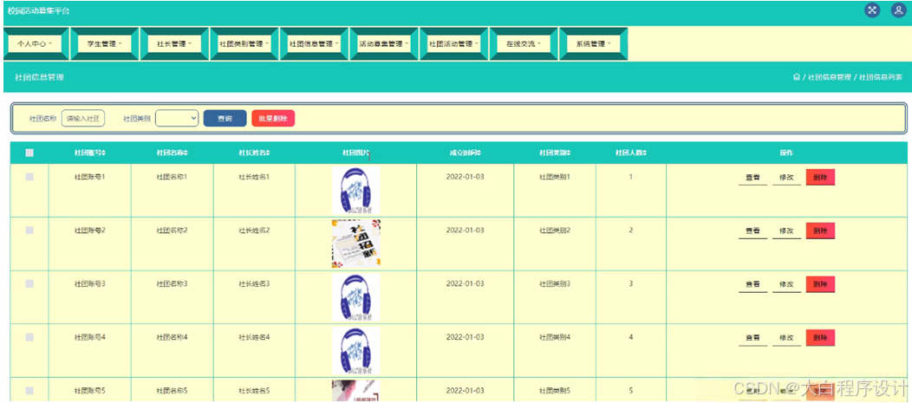Click the 操作 column header

click(786, 153)
